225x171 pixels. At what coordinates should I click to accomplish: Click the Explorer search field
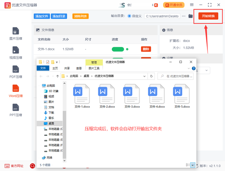(176, 76)
